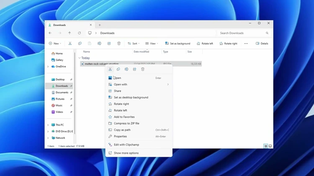Choose Copy as path
Viewport: 314px width, 176px height.
pyautogui.click(x=139, y=130)
